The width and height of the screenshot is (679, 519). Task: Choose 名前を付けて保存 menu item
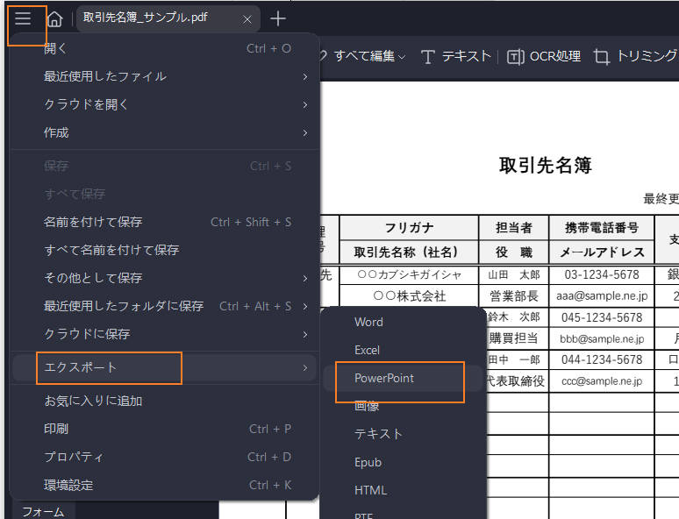coord(165,222)
